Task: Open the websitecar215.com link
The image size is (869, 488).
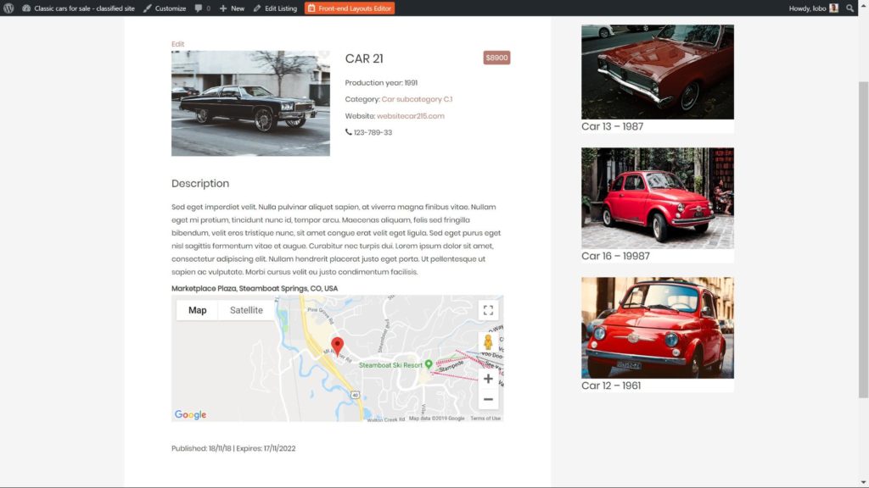Action: (411, 116)
